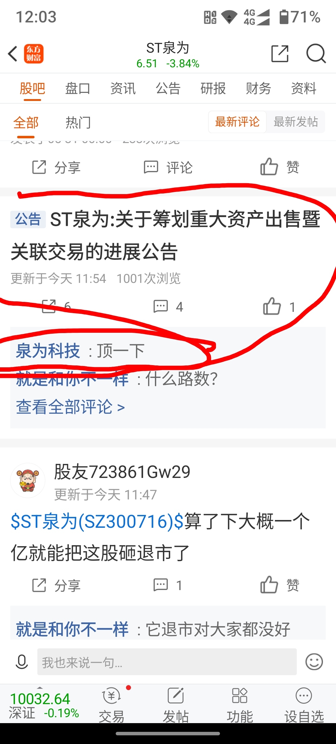Tap the share icon in header

tap(280, 54)
